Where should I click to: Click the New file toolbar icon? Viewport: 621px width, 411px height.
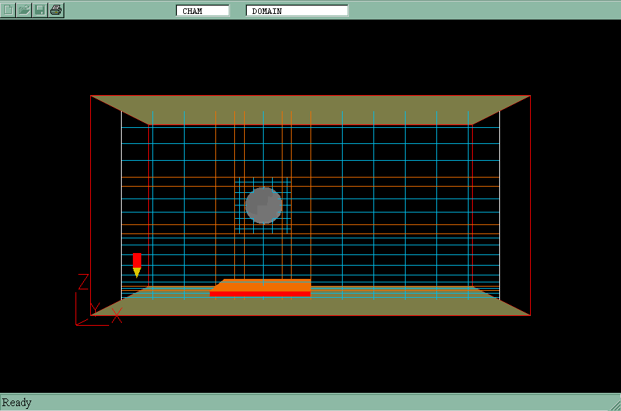click(8, 10)
